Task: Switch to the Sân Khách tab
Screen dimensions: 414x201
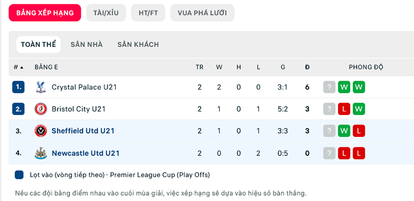Action: pos(138,45)
